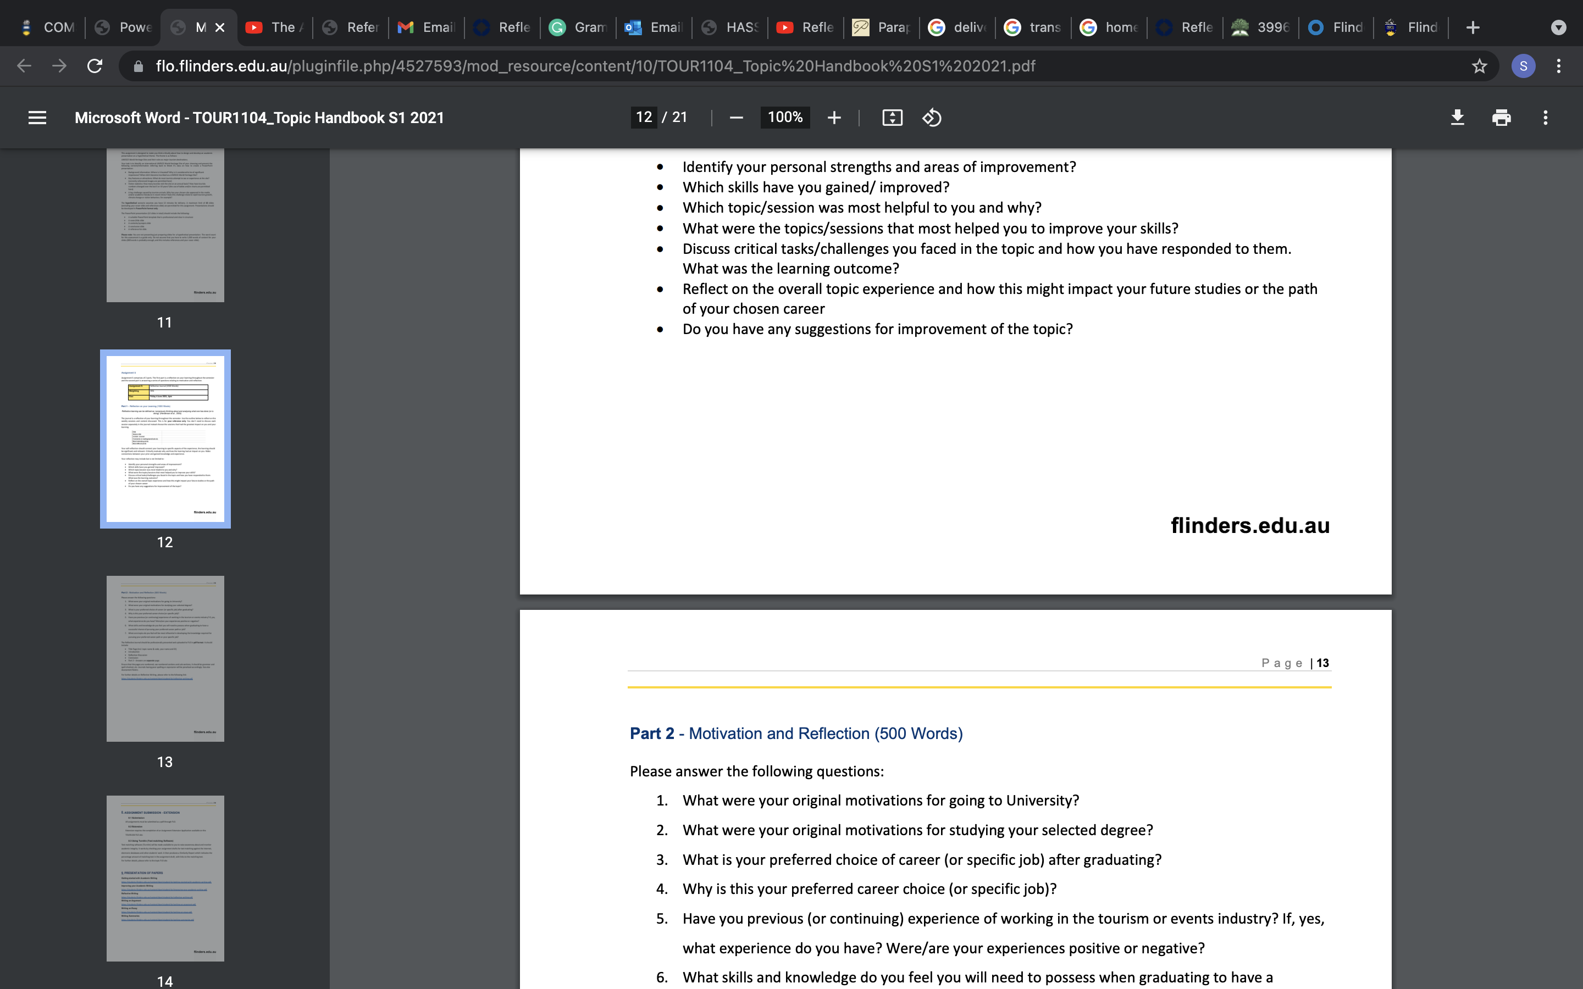
Task: Go back to previous page in browser
Action: pos(24,66)
